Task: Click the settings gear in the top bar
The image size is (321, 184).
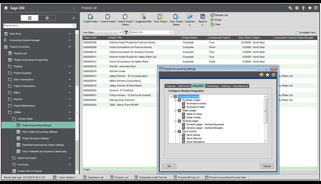Action: point(297,8)
